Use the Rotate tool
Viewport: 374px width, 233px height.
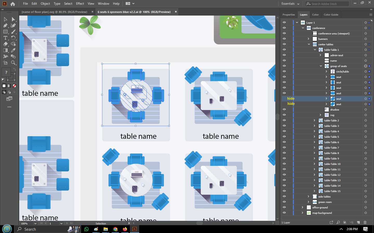[x=14, y=38]
